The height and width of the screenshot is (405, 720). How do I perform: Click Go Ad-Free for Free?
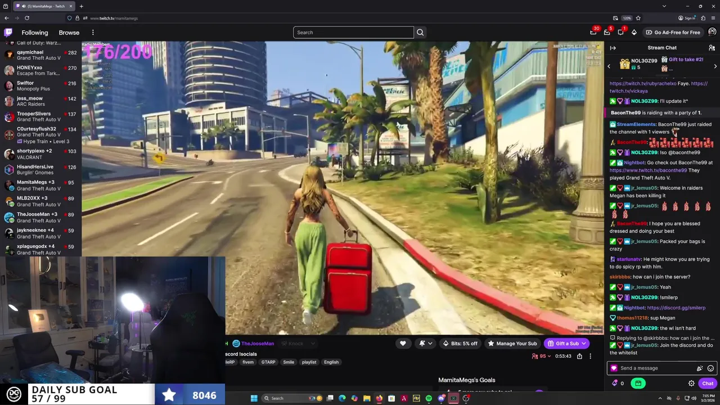coord(673,32)
